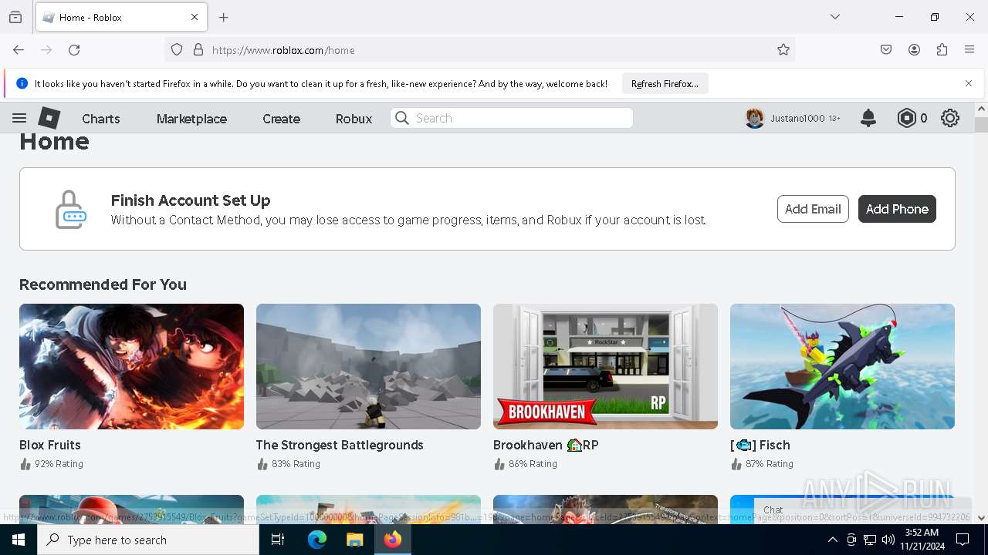Image resolution: width=988 pixels, height=555 pixels.
Task: Click the Roblox logo icon
Action: tap(49, 118)
